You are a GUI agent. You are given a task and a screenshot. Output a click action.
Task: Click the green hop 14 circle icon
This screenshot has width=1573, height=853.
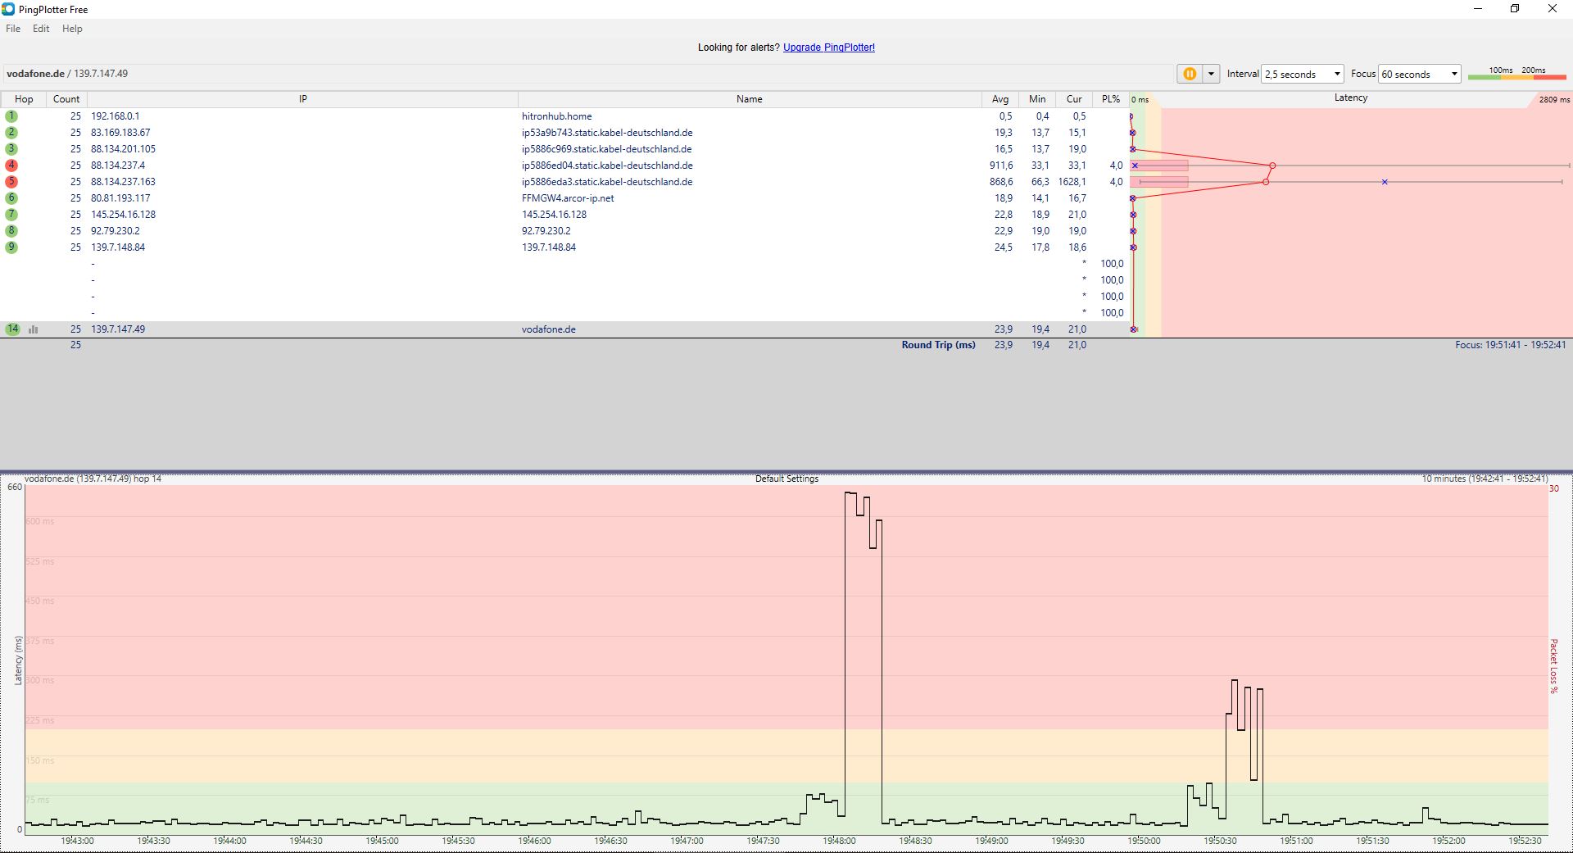tap(12, 329)
